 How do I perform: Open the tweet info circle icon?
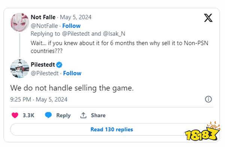pos(208,99)
